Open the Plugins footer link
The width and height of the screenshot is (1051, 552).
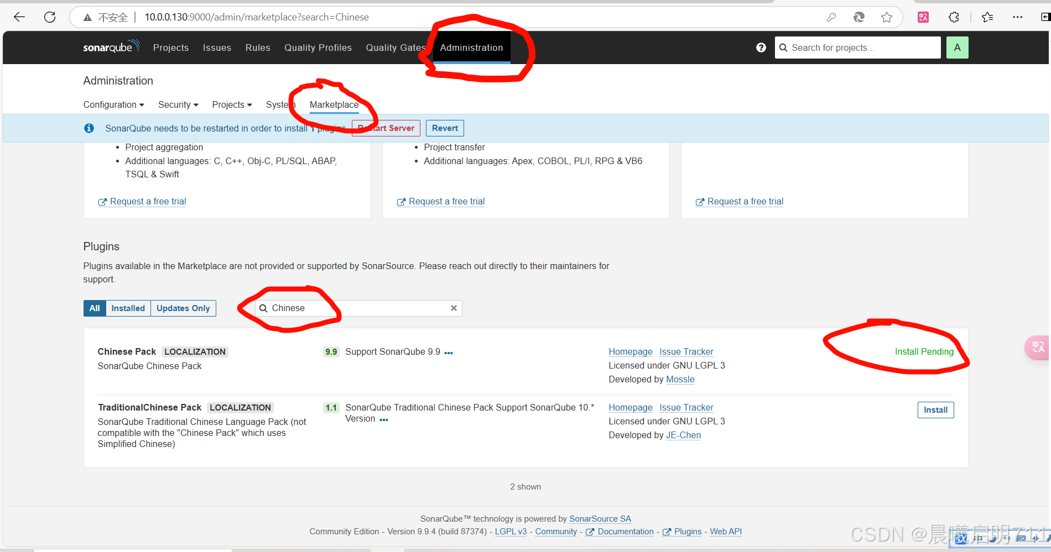coord(683,532)
